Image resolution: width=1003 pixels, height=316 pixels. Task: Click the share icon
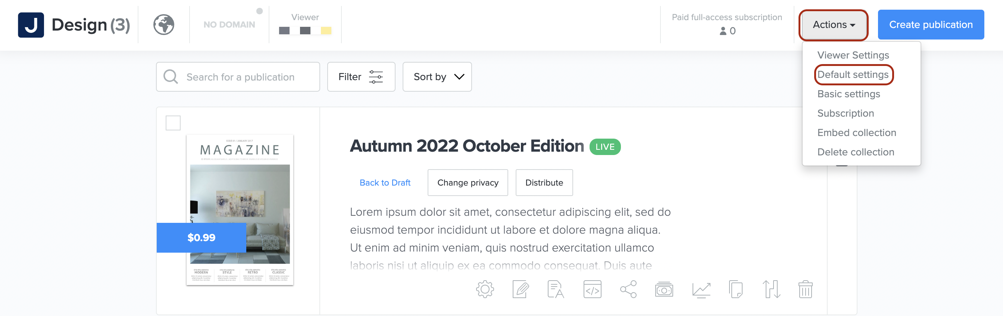[x=628, y=289]
